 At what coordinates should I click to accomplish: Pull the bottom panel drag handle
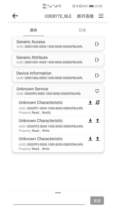(58, 193)
